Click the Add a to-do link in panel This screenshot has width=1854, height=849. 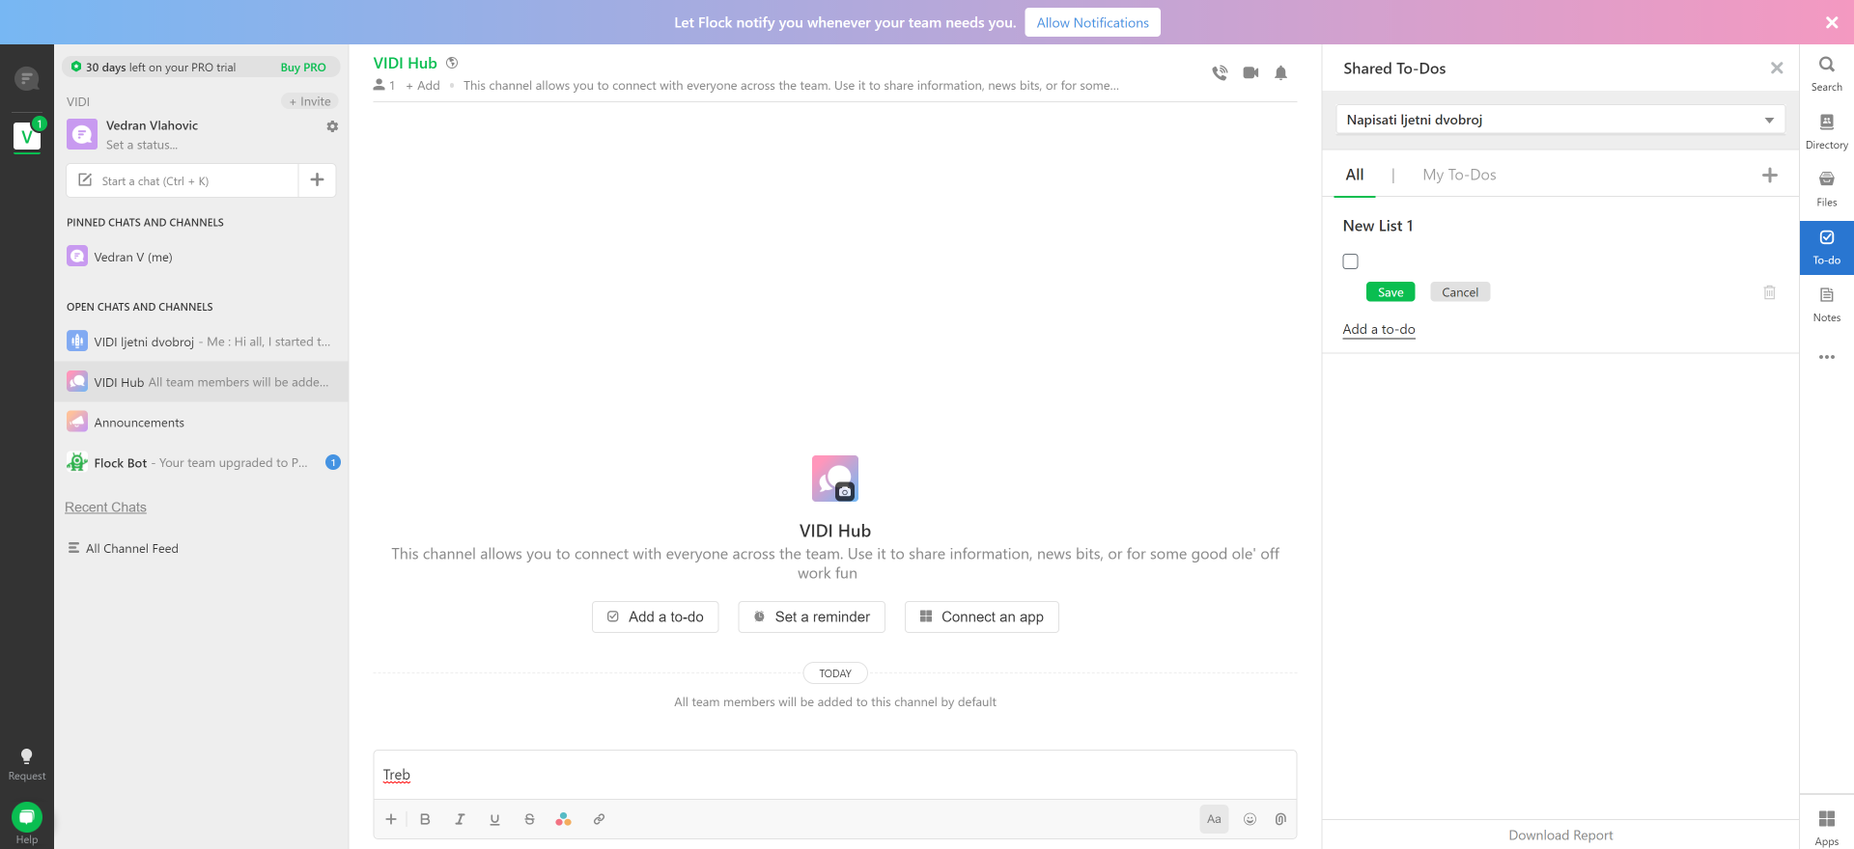tap(1379, 329)
